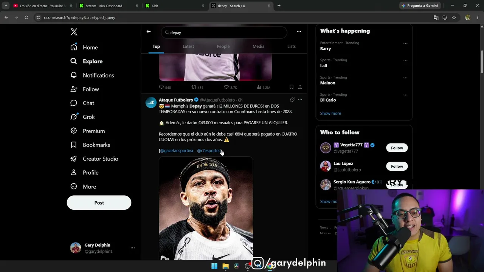View analytics for the 1.2M views post
This screenshot has width=484, height=272.
click(x=264, y=87)
